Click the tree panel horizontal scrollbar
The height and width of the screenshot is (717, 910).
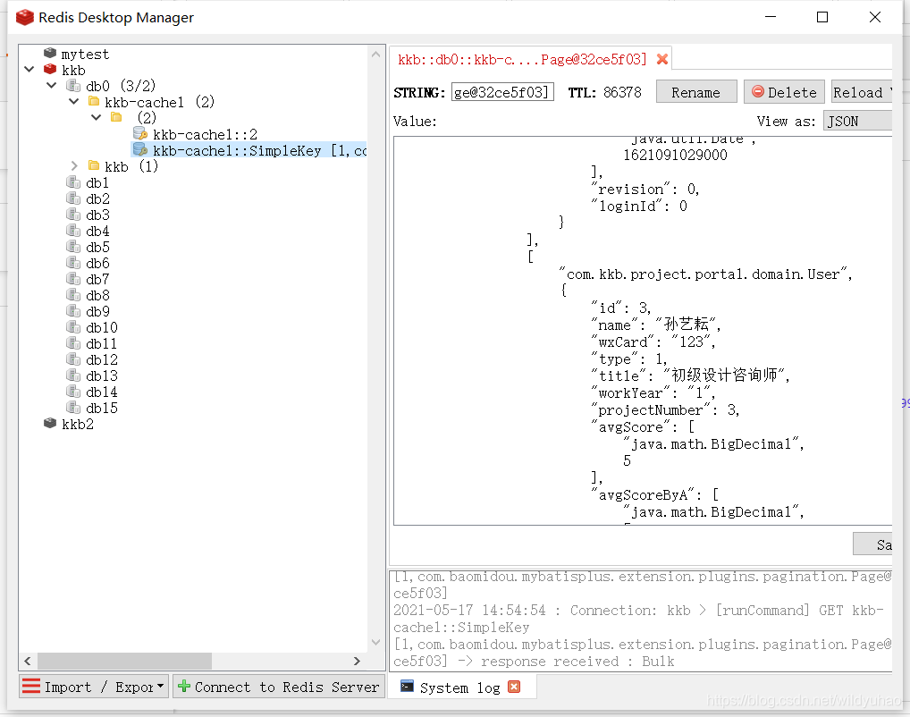[125, 661]
